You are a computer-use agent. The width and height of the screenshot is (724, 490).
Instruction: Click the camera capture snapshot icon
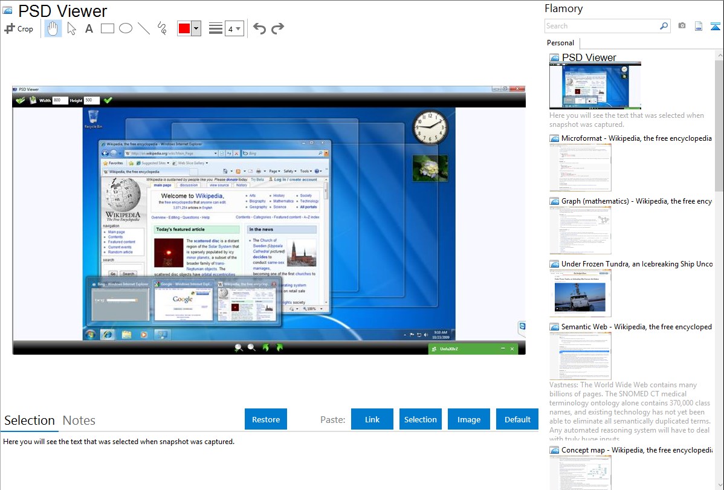tap(682, 26)
